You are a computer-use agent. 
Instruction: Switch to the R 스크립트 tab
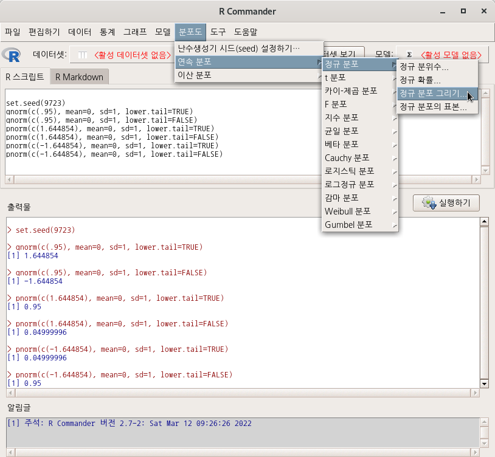25,77
